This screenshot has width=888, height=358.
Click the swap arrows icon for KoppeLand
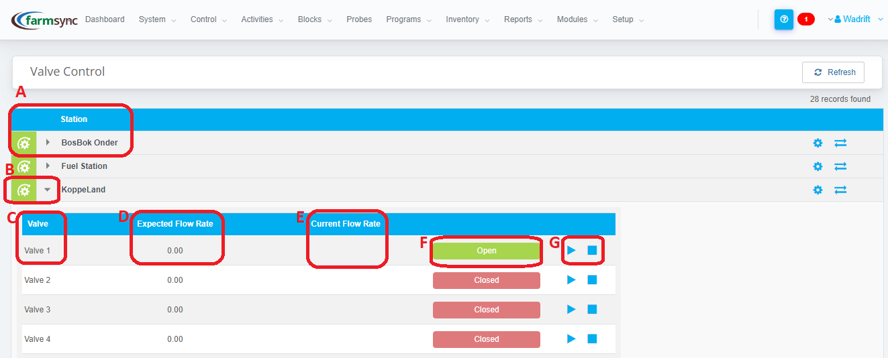[840, 190]
